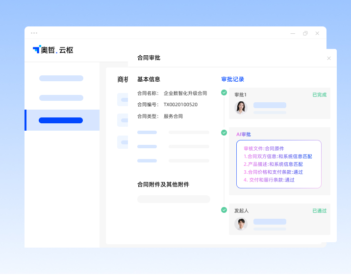Click the window options dots icon
This screenshot has width=351, height=275.
(34, 33)
